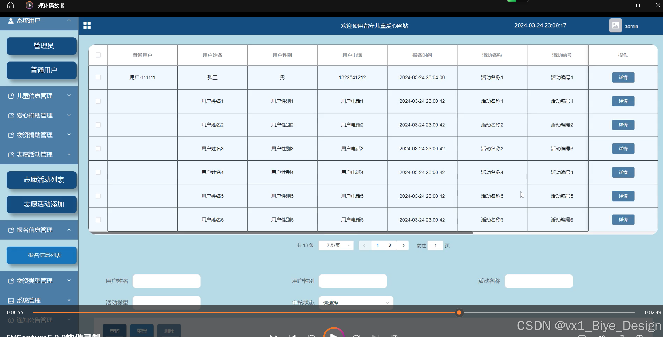
Task: Click the video progress slider handle
Action: click(459, 313)
